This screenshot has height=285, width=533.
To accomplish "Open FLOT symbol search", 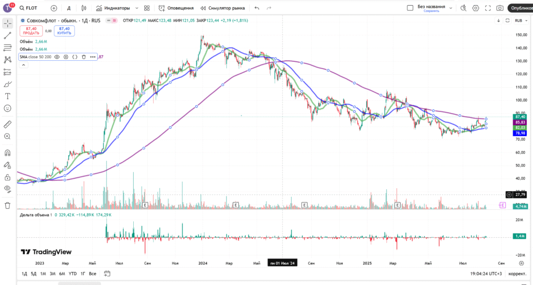I will point(29,8).
